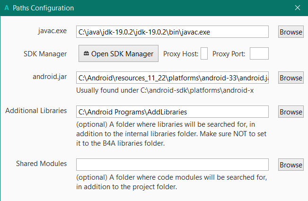Click the Additional Libraries label
This screenshot has height=201, width=308.
(36, 111)
